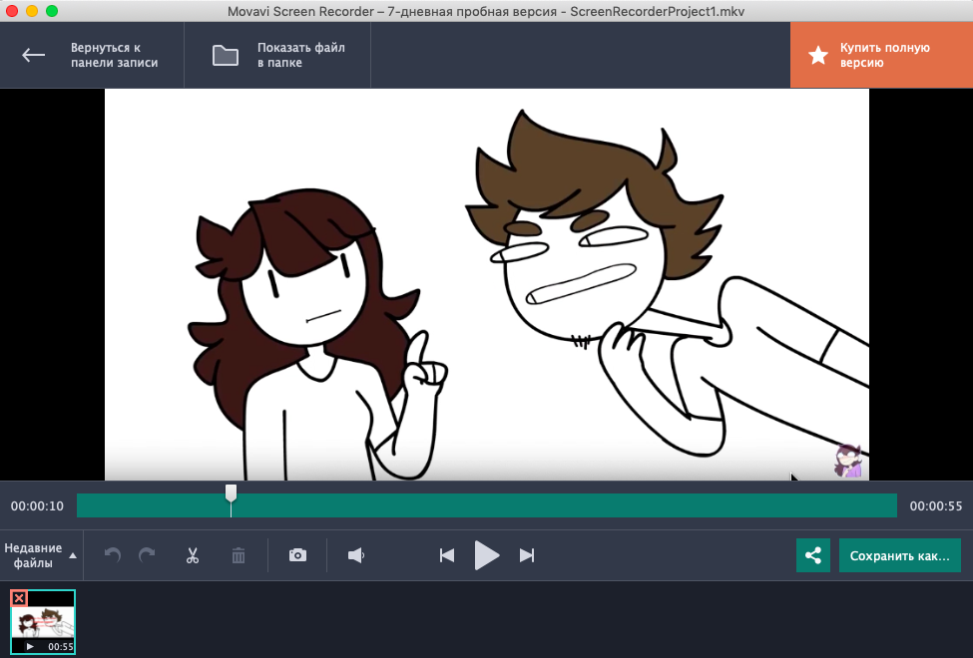Skip to previous frame

click(x=447, y=555)
